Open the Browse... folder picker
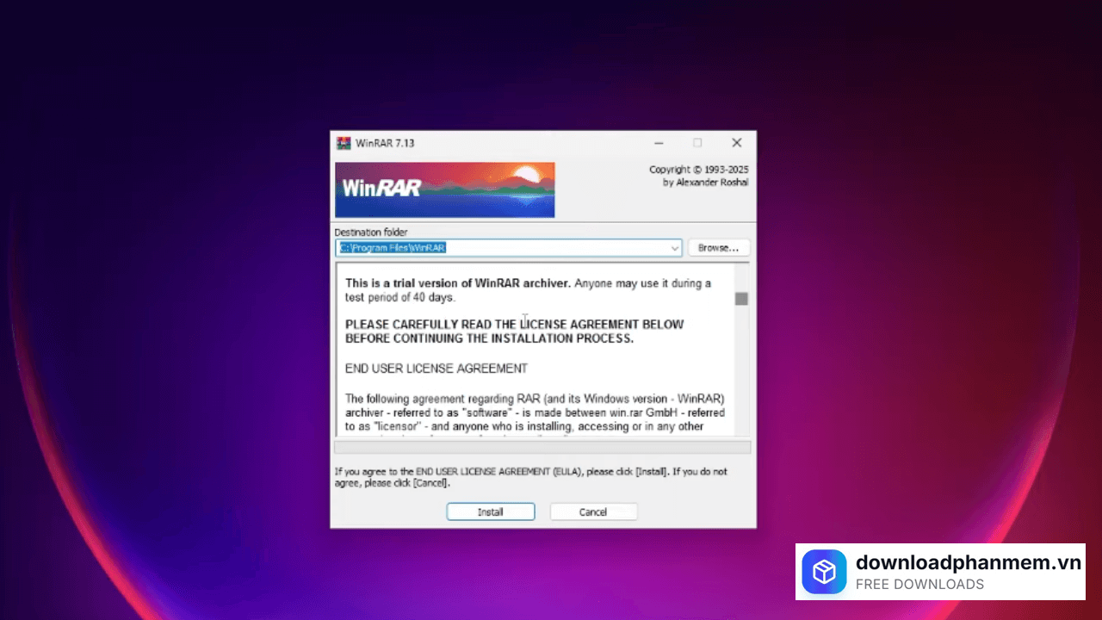 [718, 248]
